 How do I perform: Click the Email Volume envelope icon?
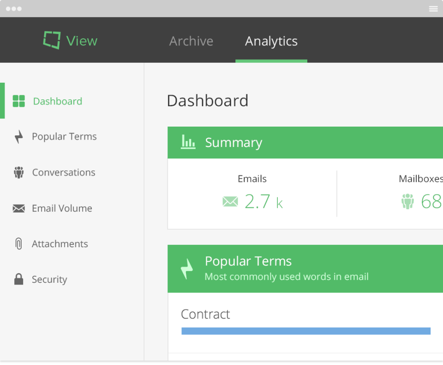pyautogui.click(x=19, y=208)
